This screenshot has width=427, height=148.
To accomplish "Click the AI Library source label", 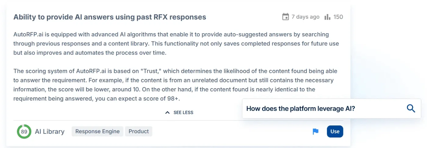I will coord(50,132).
